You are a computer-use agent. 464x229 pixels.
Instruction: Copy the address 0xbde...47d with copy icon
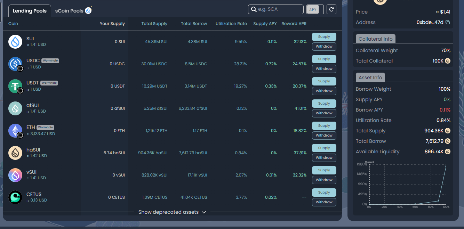[448, 22]
